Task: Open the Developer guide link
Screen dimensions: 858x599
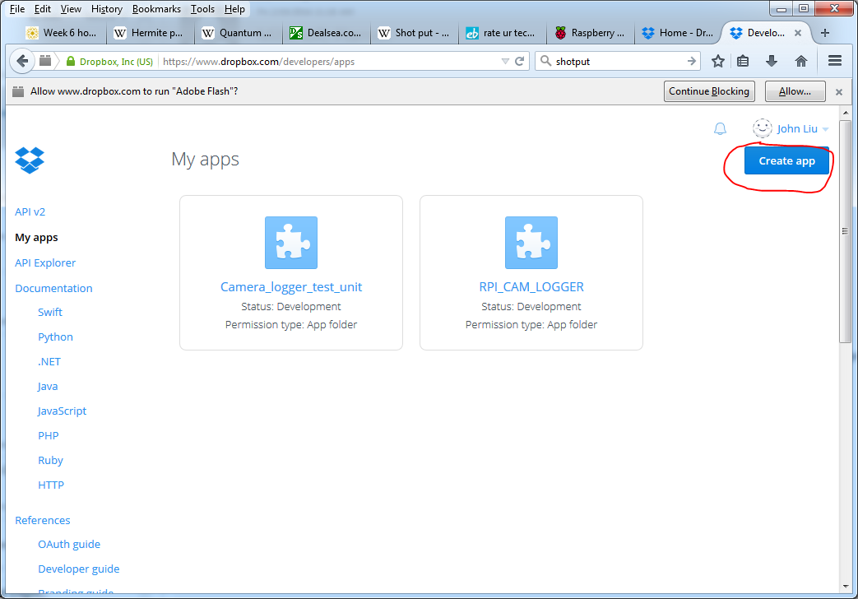Action: point(79,569)
